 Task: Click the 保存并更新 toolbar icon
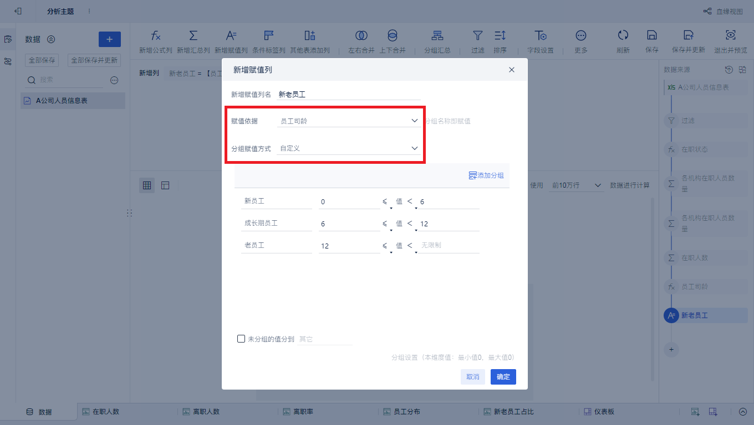pyautogui.click(x=689, y=35)
